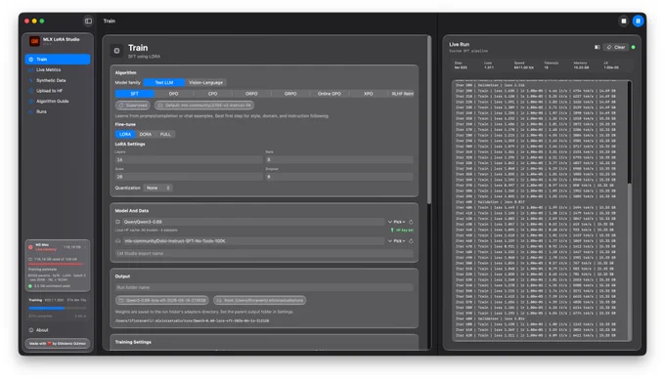
Task: Open the Runs page
Action: pyautogui.click(x=58, y=111)
